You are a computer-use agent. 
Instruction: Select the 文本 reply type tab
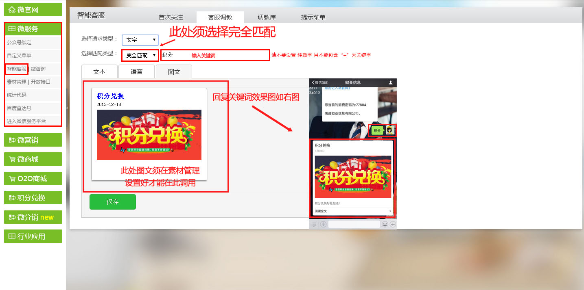coord(99,71)
